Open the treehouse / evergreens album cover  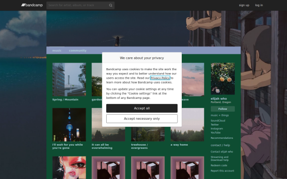148,134
